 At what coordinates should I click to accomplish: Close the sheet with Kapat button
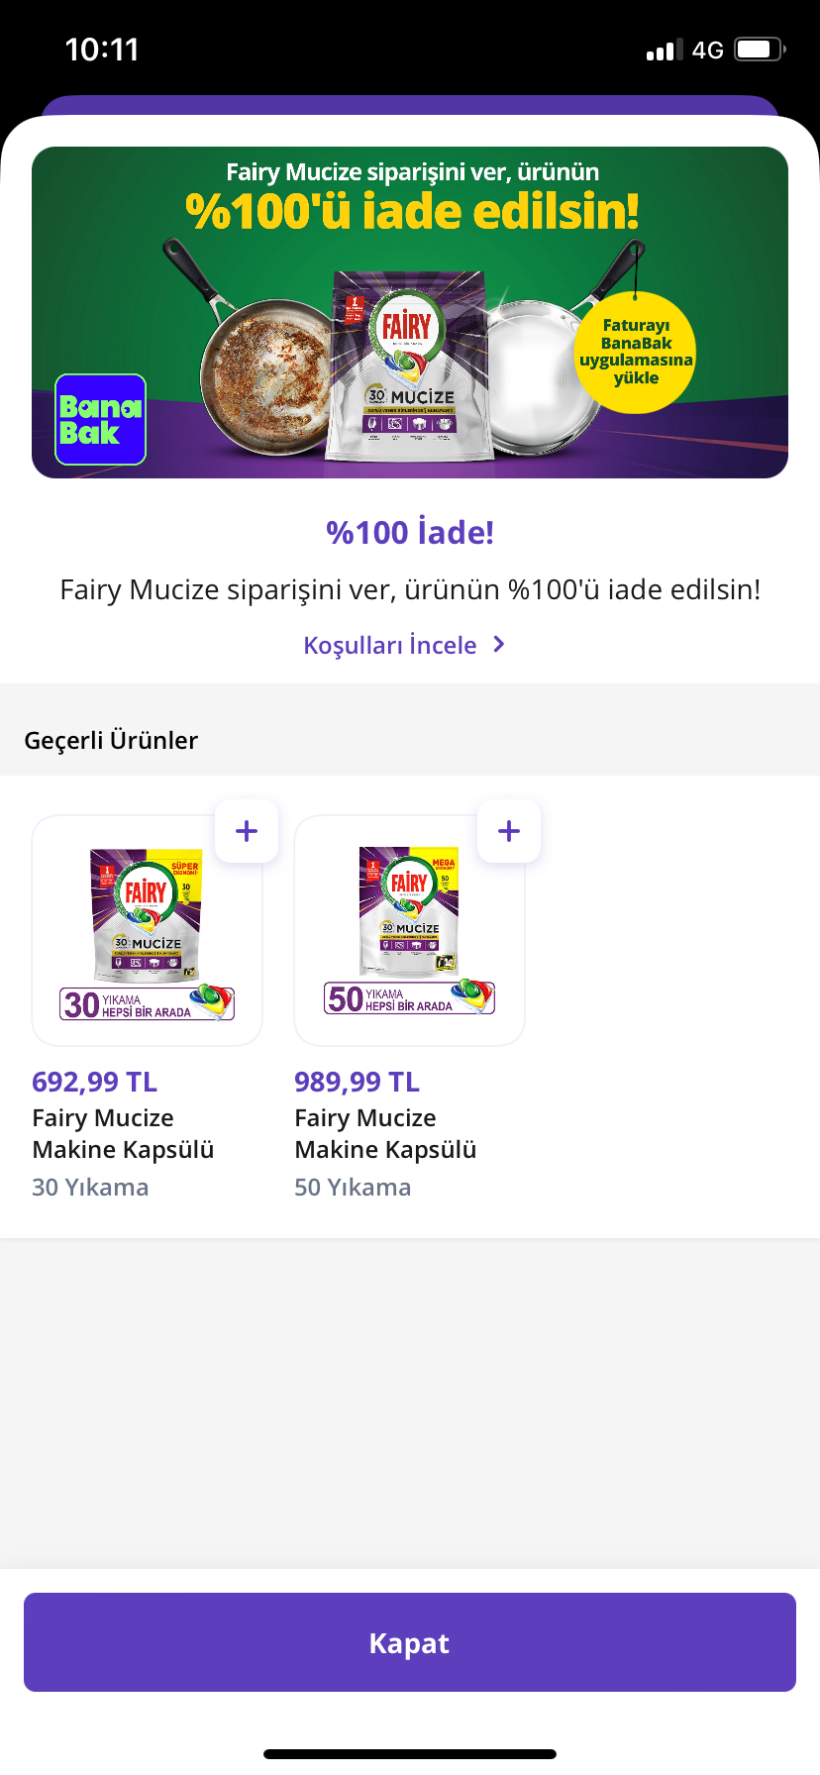410,1642
